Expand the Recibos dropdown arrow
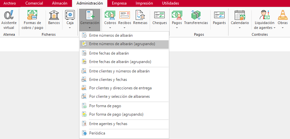Viewport: 290px width, 139px height. point(124,28)
